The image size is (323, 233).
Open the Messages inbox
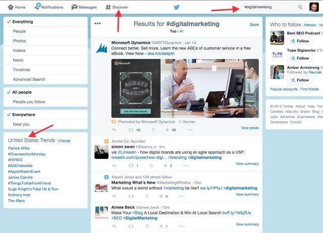tap(84, 7)
